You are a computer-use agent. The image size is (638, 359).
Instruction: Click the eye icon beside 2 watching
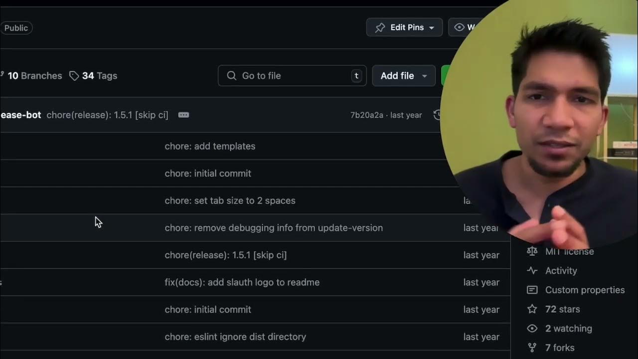pyautogui.click(x=532, y=329)
